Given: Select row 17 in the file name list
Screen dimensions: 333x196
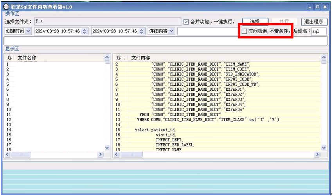Looking at the screenshot, I should [54, 145].
